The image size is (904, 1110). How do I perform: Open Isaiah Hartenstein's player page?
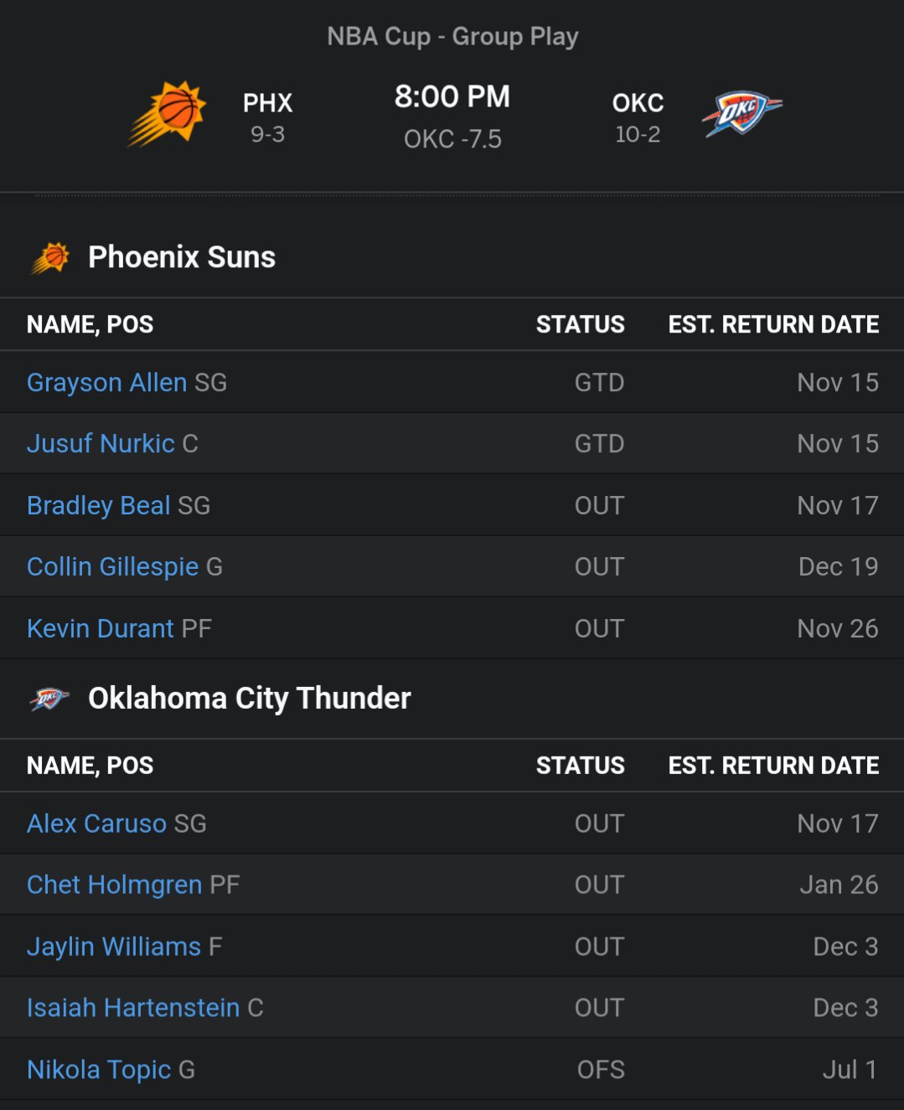[133, 1009]
